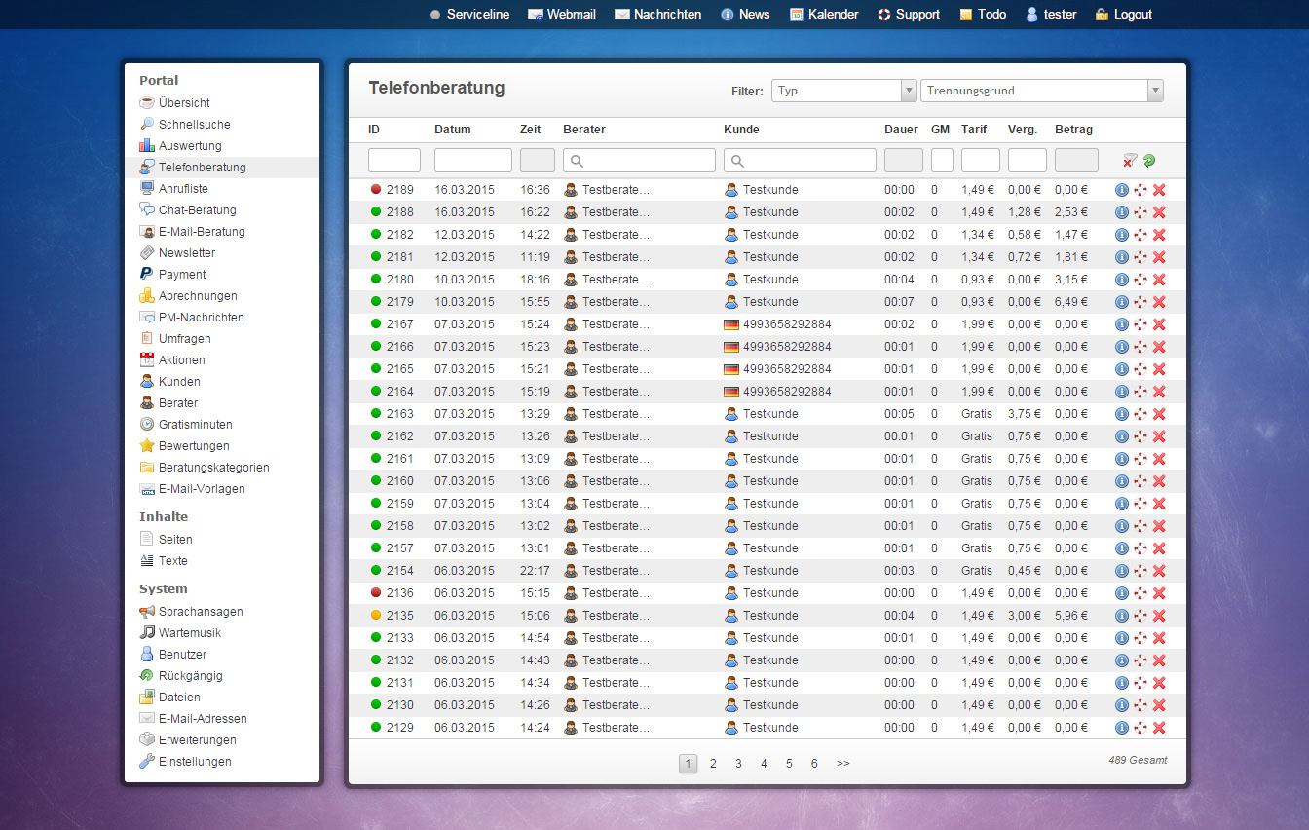1309x830 pixels.
Task: Click the bar chart icon beside Auswertung
Action: tap(147, 146)
